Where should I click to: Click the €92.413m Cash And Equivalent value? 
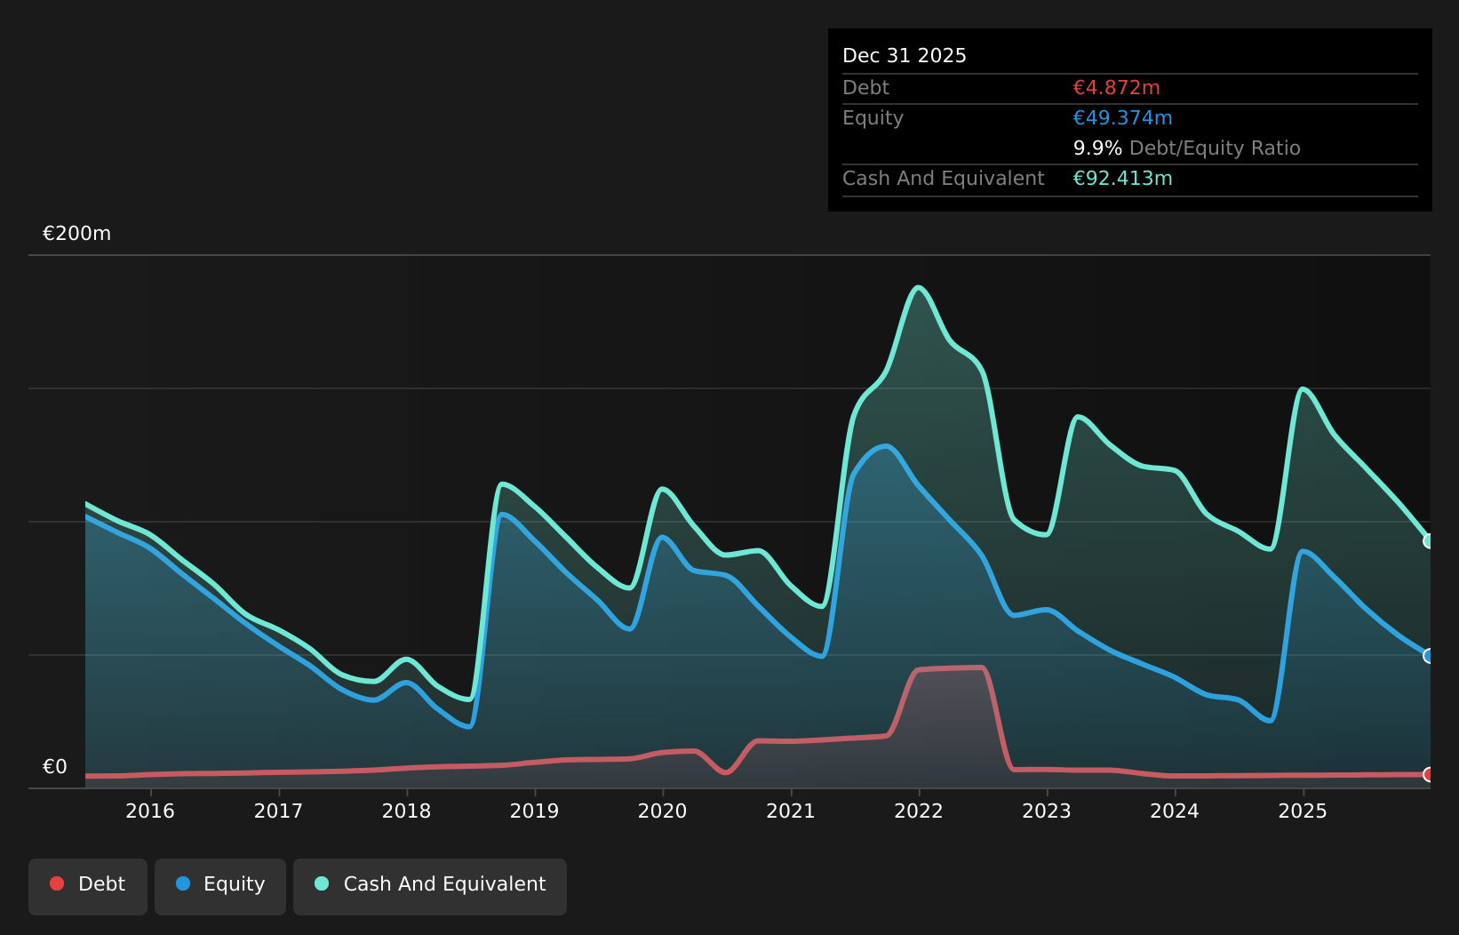(x=1122, y=178)
